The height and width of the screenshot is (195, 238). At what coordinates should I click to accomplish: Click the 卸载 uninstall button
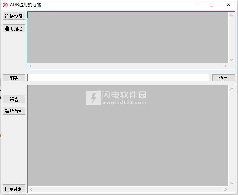click(14, 78)
